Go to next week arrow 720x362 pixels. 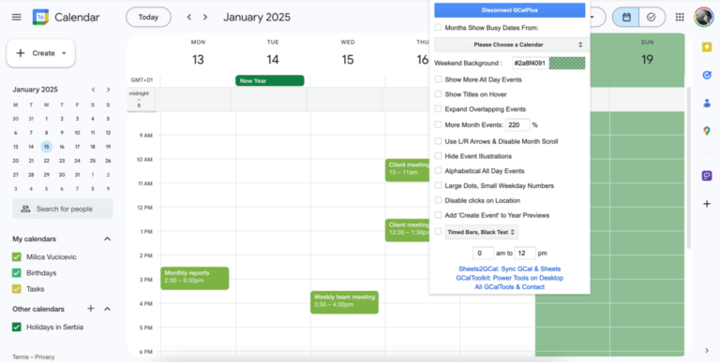(x=205, y=17)
